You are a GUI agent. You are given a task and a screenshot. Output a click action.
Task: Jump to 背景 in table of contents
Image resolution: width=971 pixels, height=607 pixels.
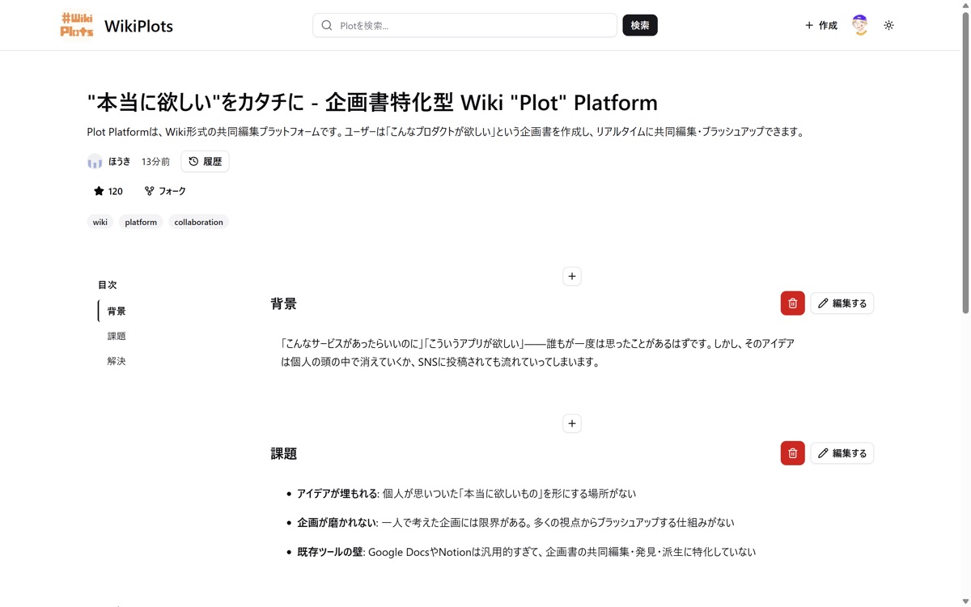[x=117, y=311]
